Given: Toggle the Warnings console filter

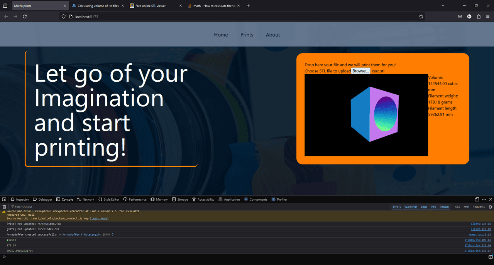Looking at the screenshot, I should (411, 207).
